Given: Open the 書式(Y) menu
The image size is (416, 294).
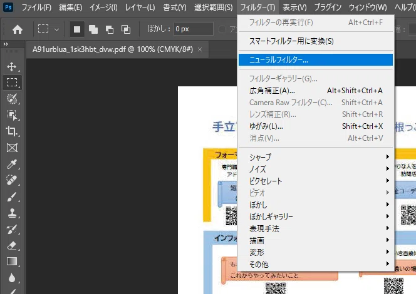Looking at the screenshot, I should pyautogui.click(x=175, y=7).
